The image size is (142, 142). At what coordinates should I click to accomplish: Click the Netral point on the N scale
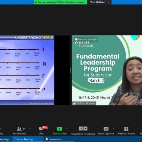point(8,63)
